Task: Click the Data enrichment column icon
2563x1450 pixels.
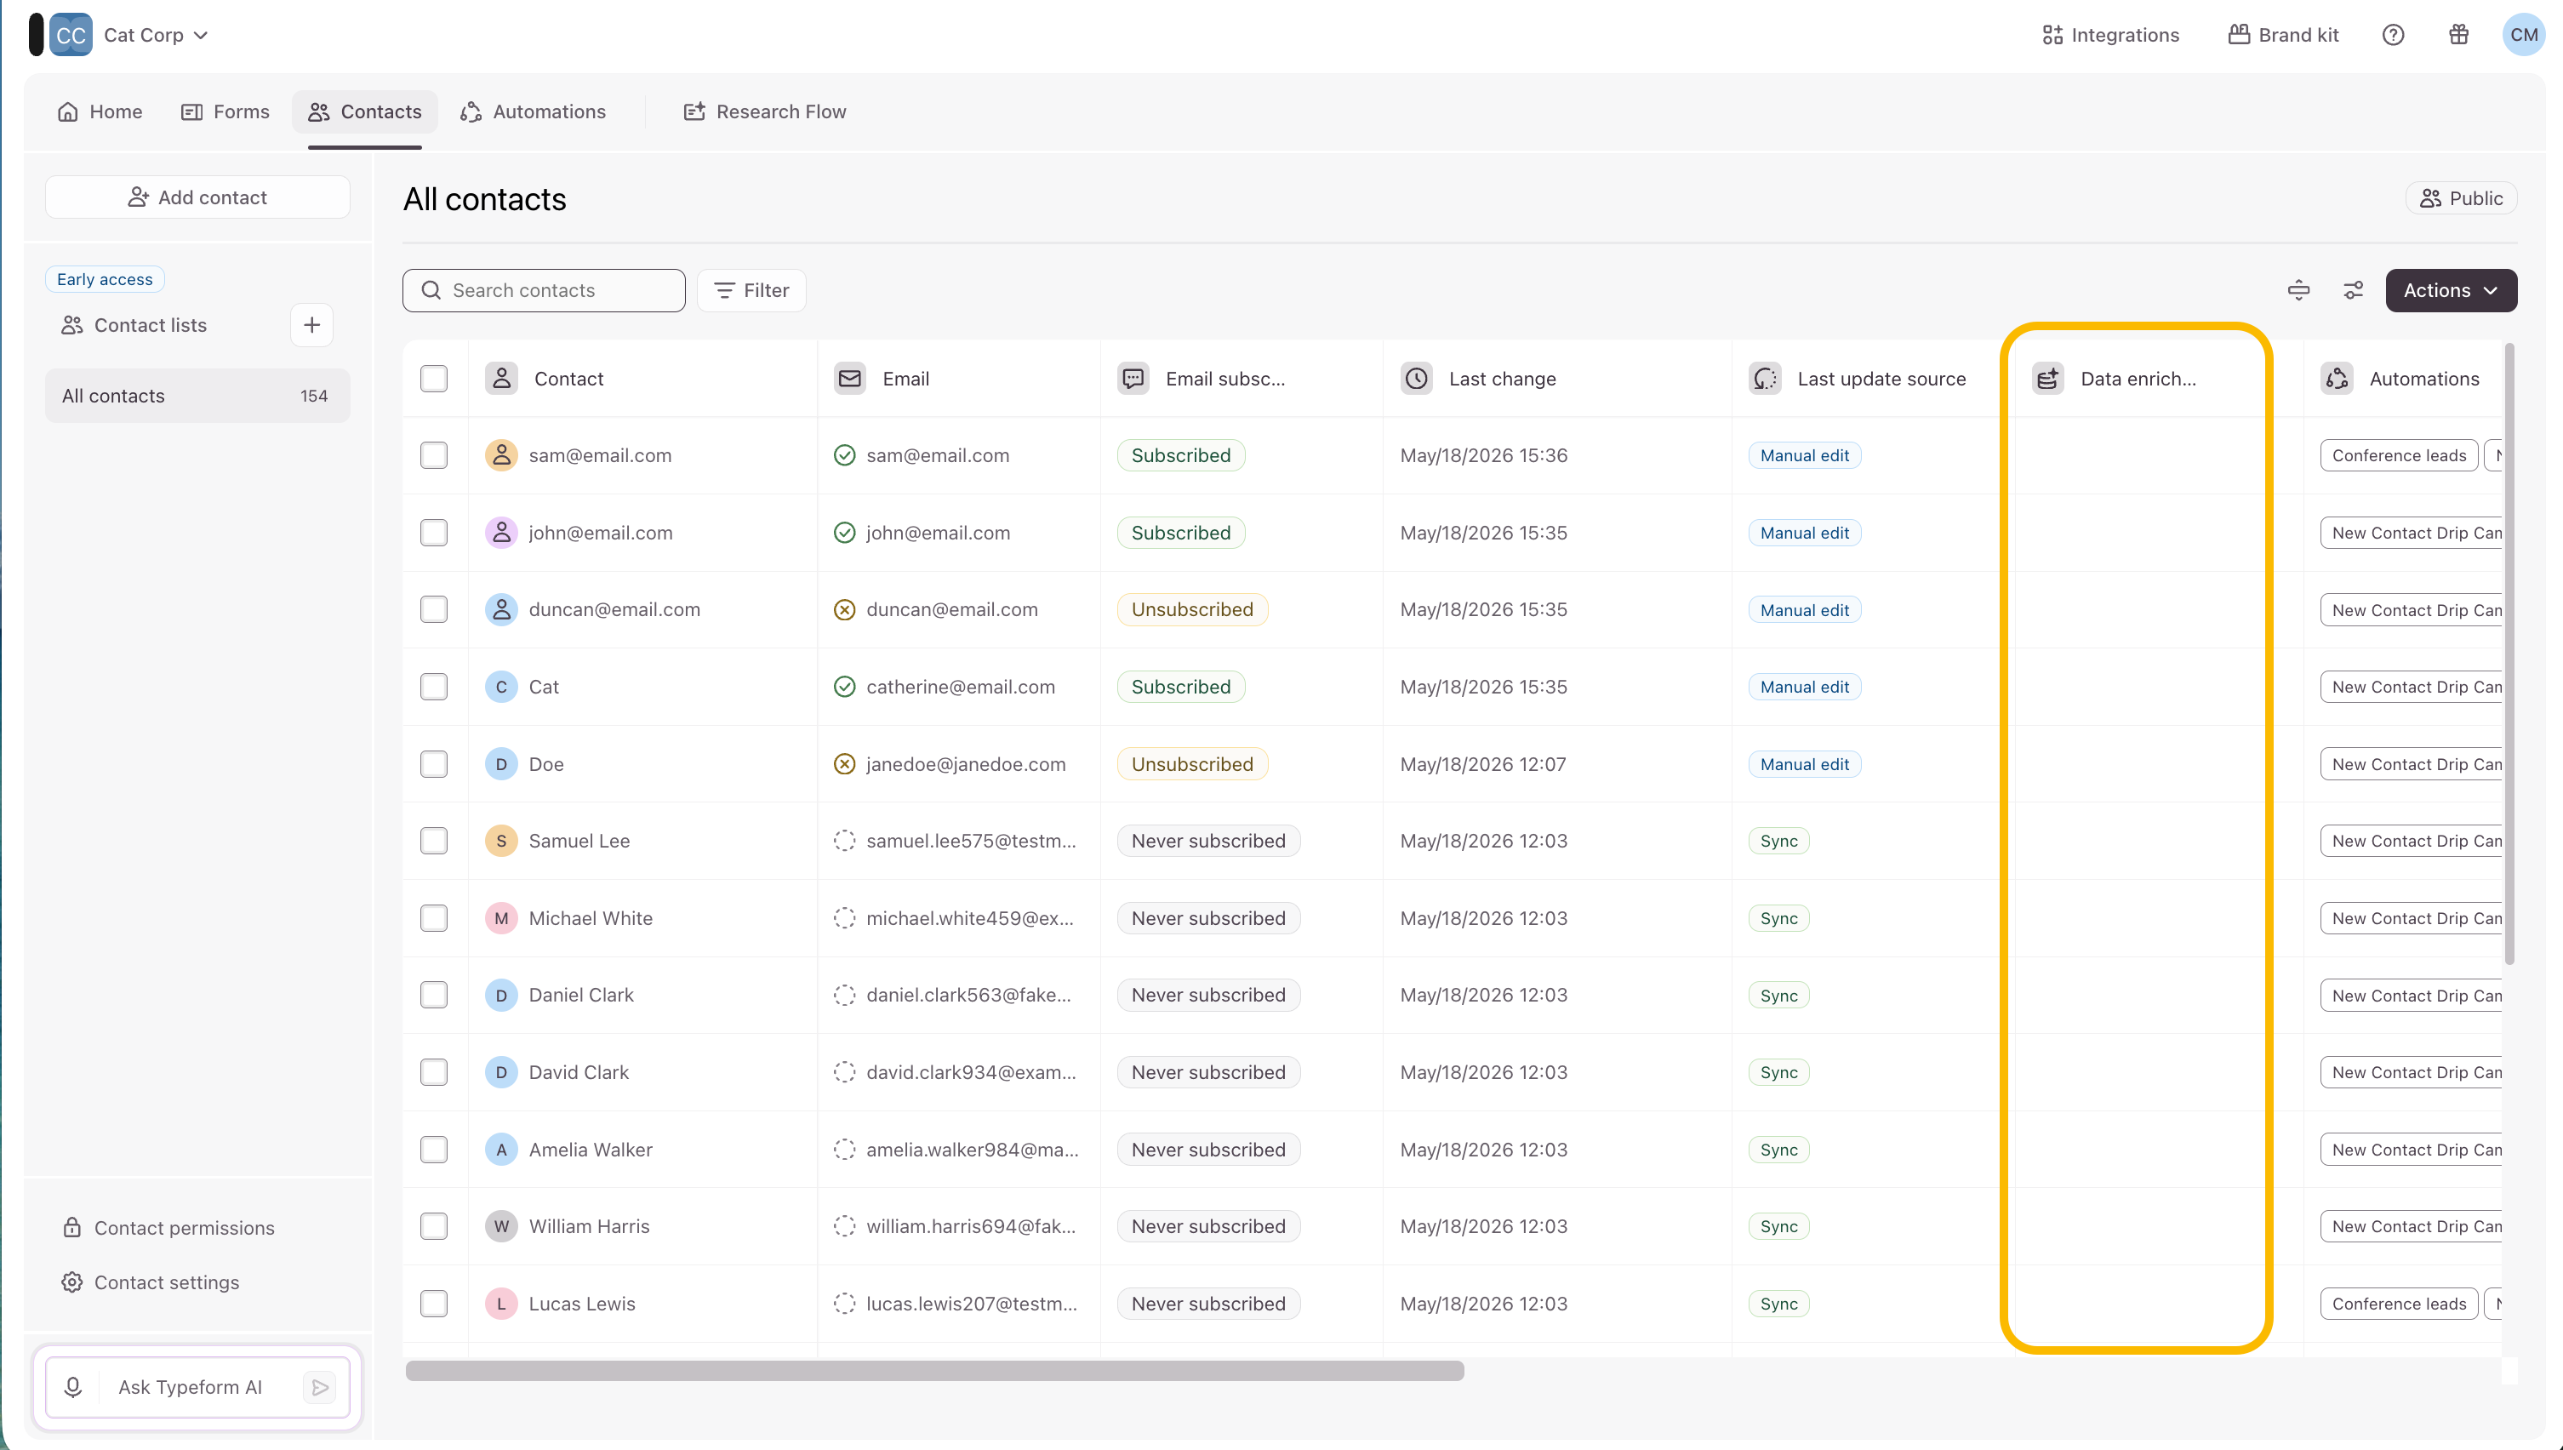Action: coord(2047,379)
